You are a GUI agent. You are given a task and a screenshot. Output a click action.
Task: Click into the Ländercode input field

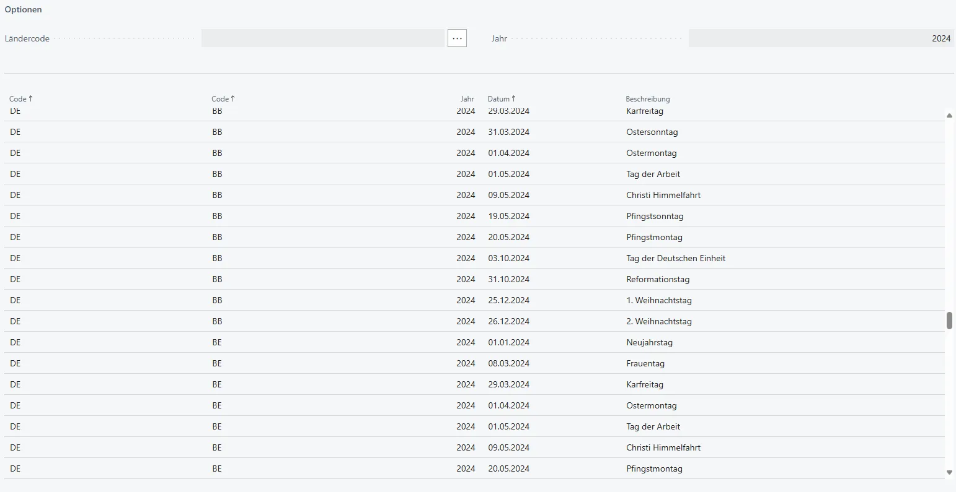click(322, 38)
